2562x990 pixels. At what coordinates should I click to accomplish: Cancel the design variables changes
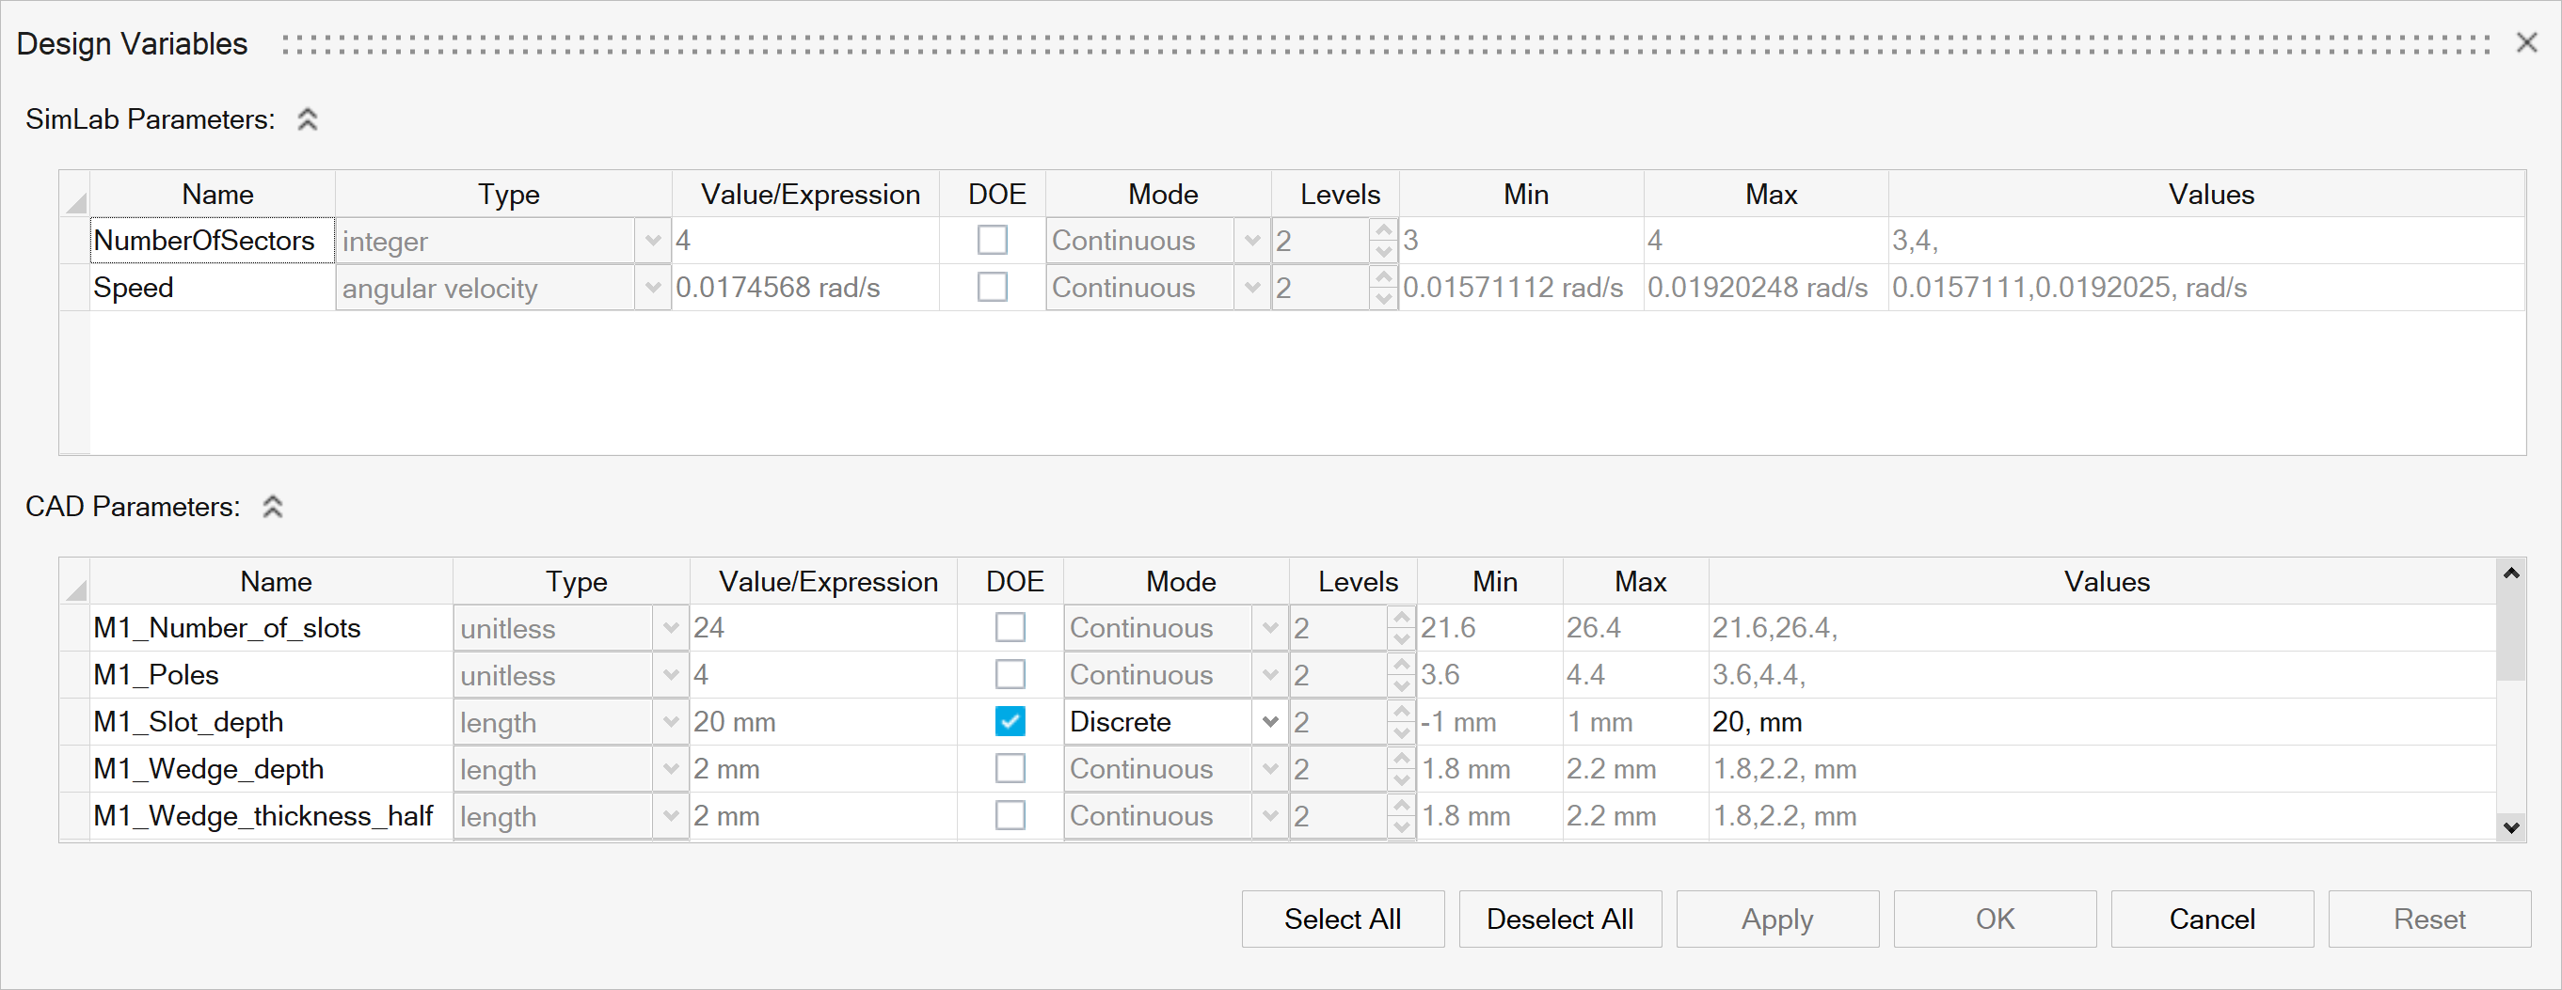(2211, 919)
